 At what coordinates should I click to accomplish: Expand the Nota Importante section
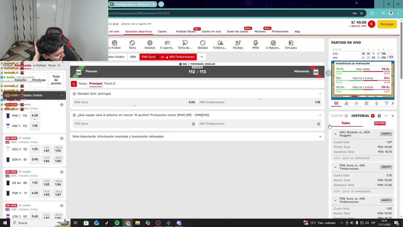320,137
